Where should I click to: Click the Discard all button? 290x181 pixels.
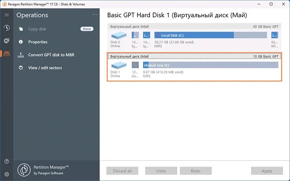(122, 171)
